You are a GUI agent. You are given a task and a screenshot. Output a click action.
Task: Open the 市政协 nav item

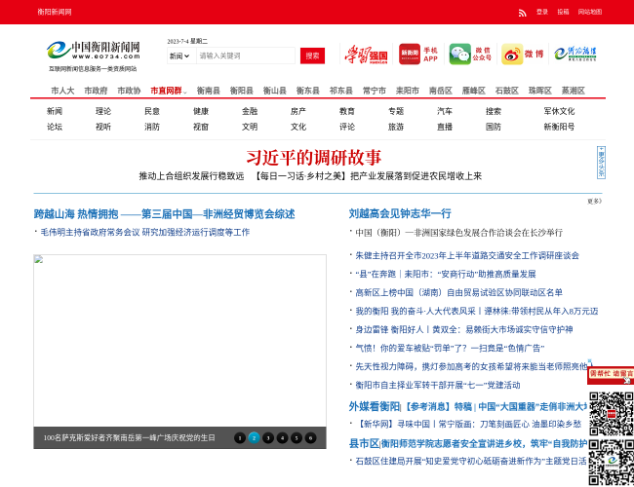(129, 91)
